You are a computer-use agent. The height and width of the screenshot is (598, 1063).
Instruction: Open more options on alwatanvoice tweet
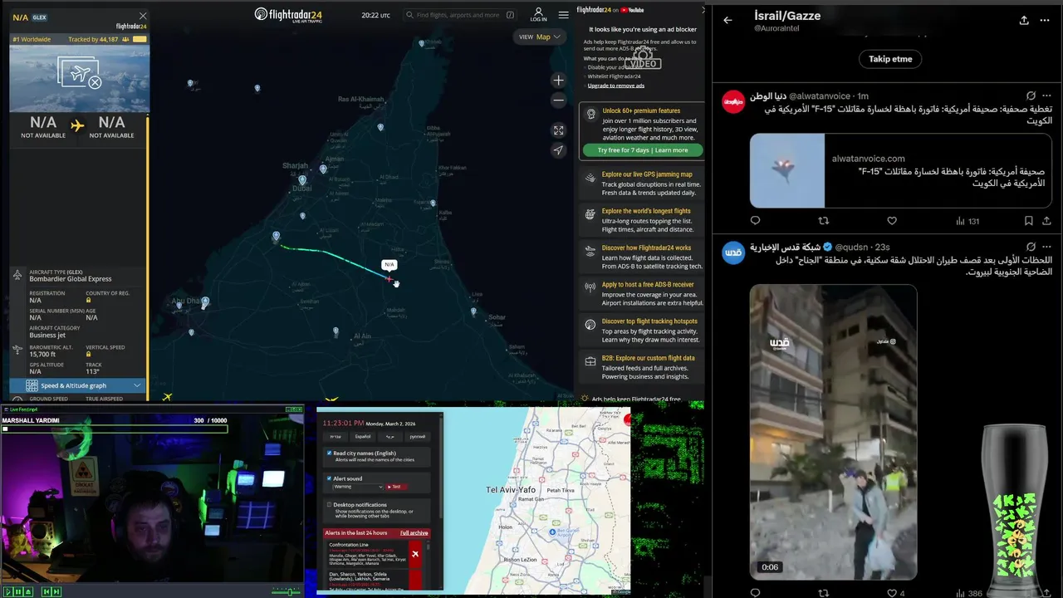(x=1046, y=96)
